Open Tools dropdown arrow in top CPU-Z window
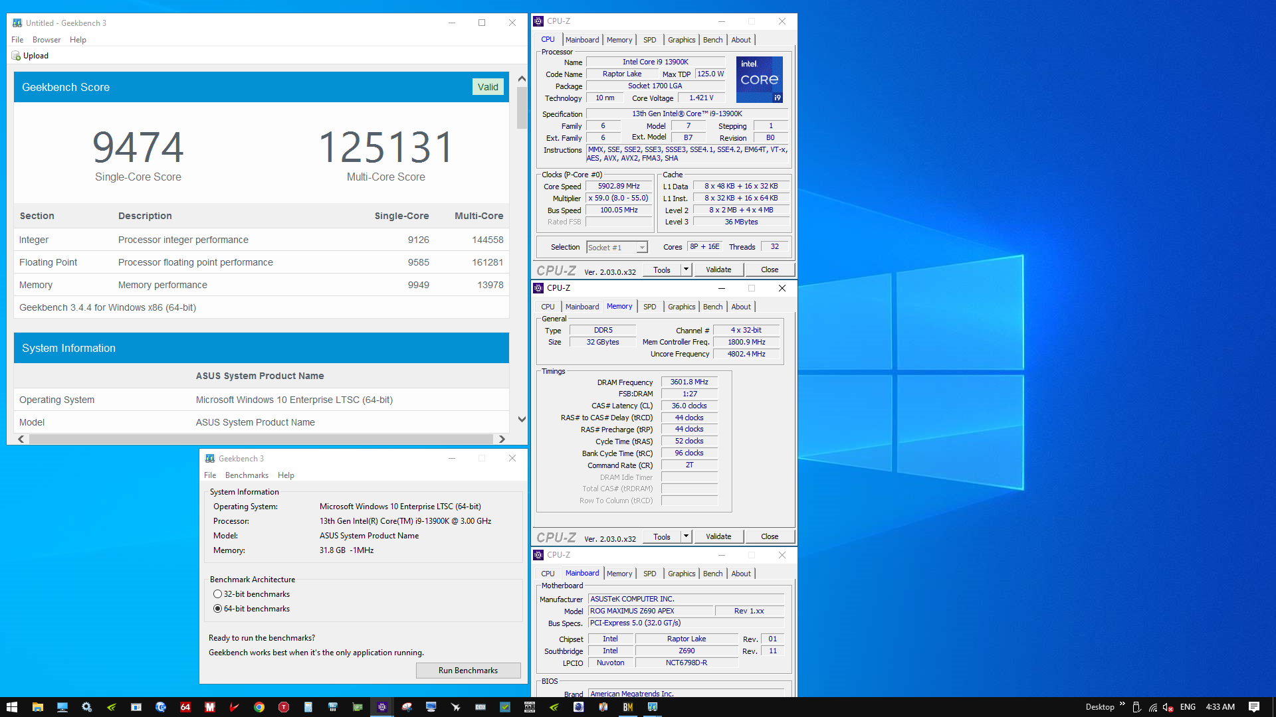 point(687,270)
